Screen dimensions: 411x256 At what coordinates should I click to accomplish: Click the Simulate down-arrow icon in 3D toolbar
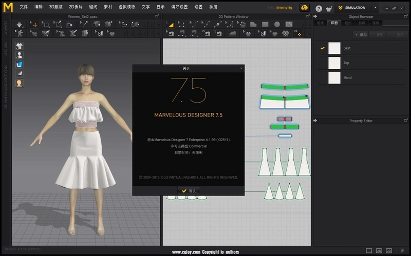[19, 25]
